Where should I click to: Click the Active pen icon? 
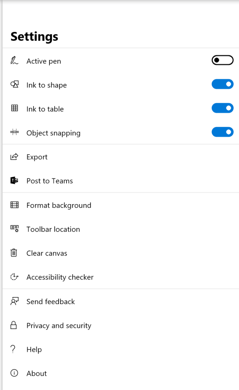click(x=14, y=61)
